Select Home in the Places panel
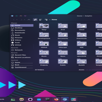The width and height of the screenshot is (102, 102). 22,25
